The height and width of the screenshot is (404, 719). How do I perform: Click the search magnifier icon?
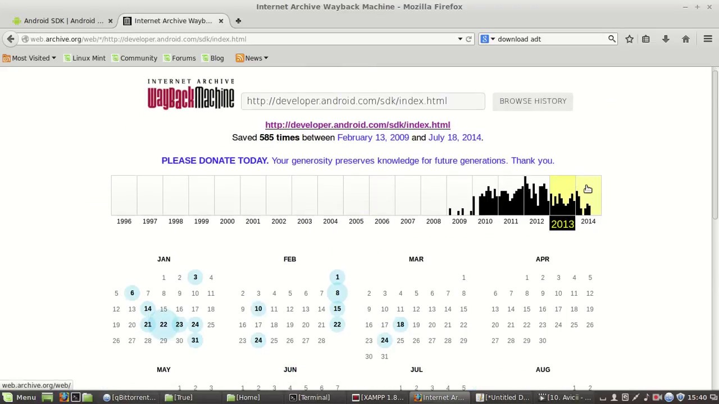coord(612,39)
